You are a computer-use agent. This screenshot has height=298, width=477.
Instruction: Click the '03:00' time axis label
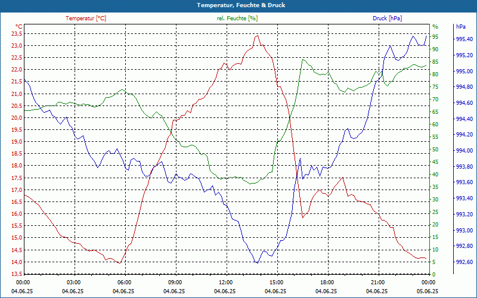(74, 282)
